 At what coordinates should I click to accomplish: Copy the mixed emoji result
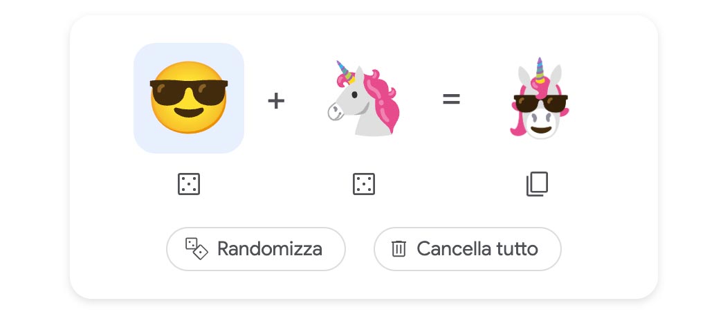coord(538,184)
